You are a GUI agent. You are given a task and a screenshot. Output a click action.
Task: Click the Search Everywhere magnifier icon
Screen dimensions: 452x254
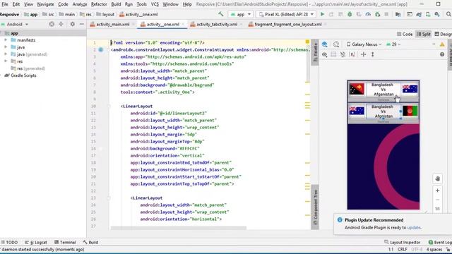[448, 14]
